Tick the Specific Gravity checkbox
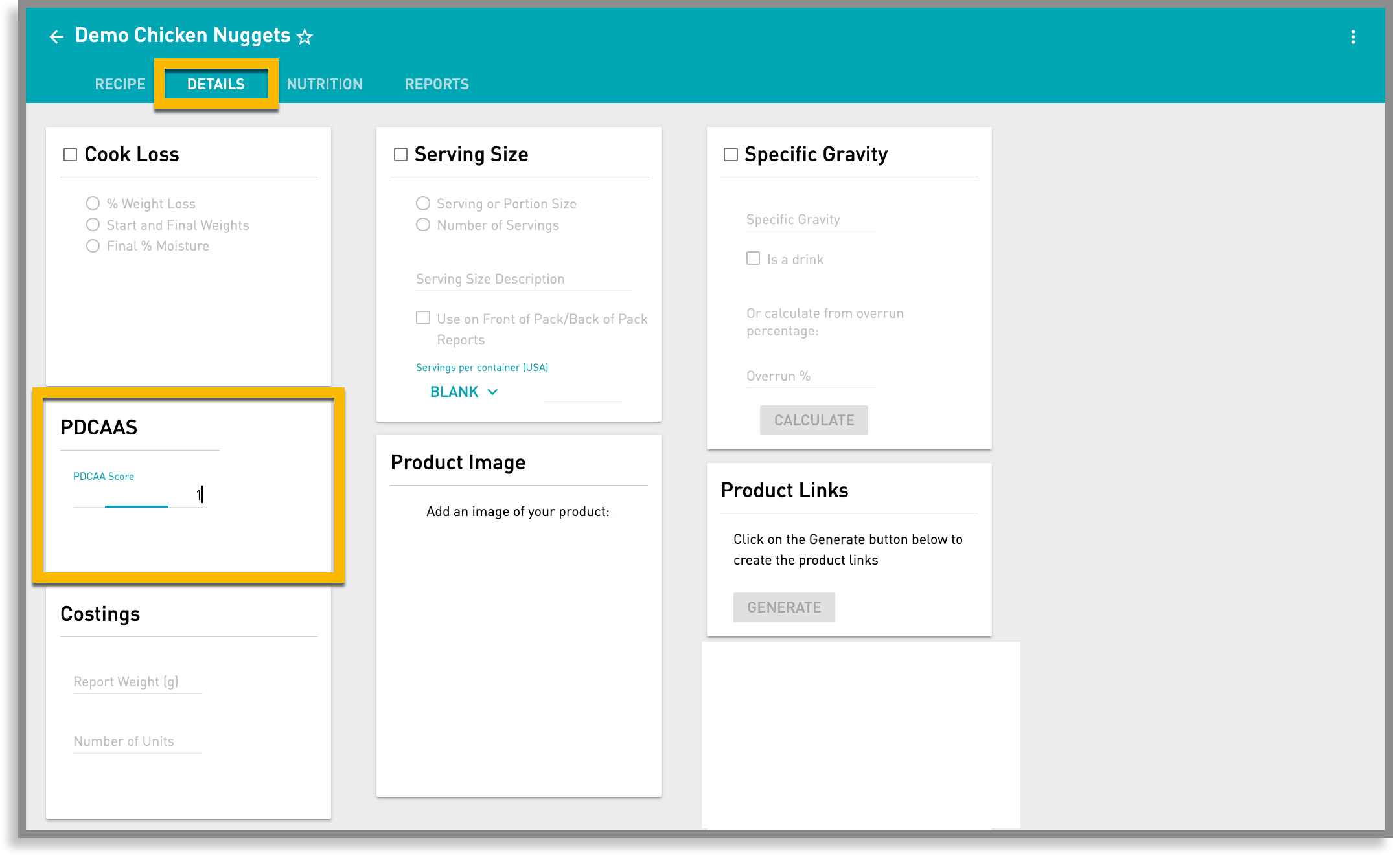Screen dimensions: 1393x856 pos(730,155)
